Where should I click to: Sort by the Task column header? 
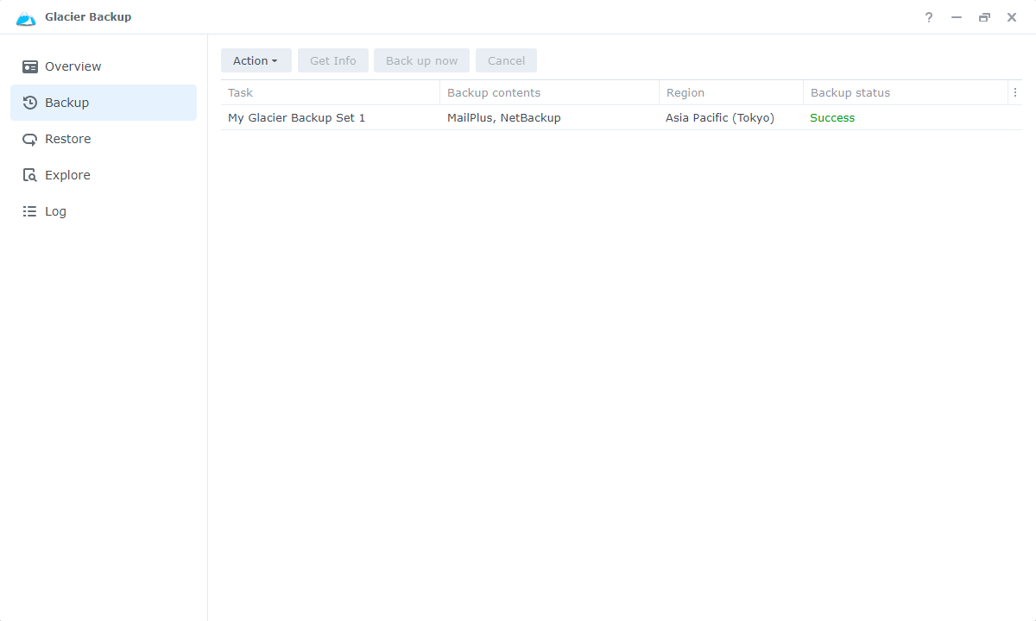click(240, 92)
